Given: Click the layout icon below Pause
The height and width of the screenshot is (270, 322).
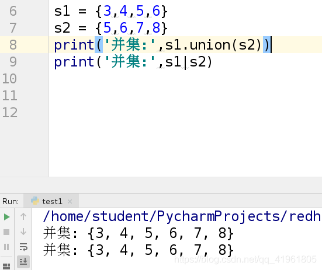Looking at the screenshot, I should (6, 266).
